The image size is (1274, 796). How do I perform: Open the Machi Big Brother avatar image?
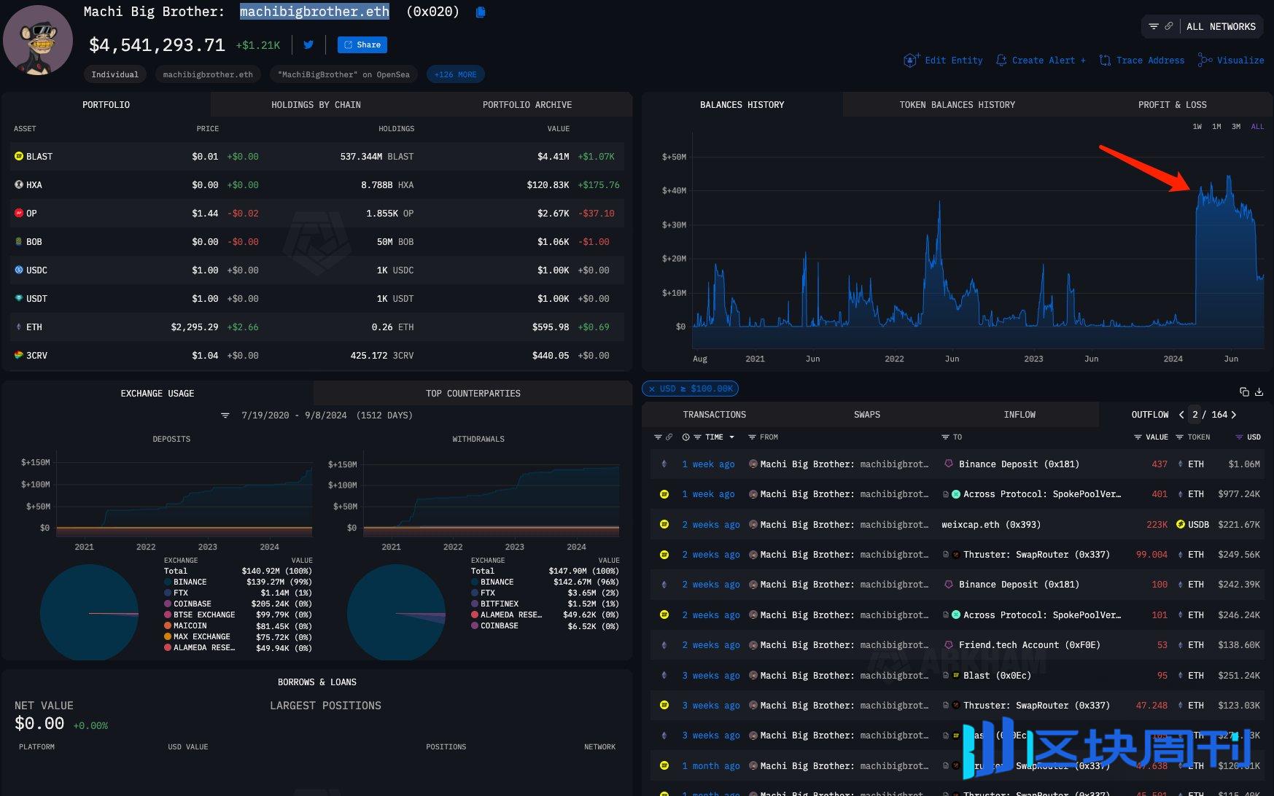[38, 41]
